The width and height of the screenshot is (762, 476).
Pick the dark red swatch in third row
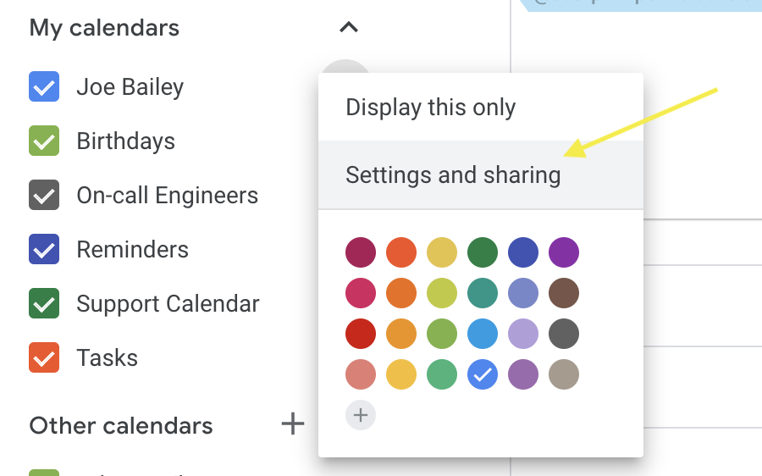coord(361,334)
